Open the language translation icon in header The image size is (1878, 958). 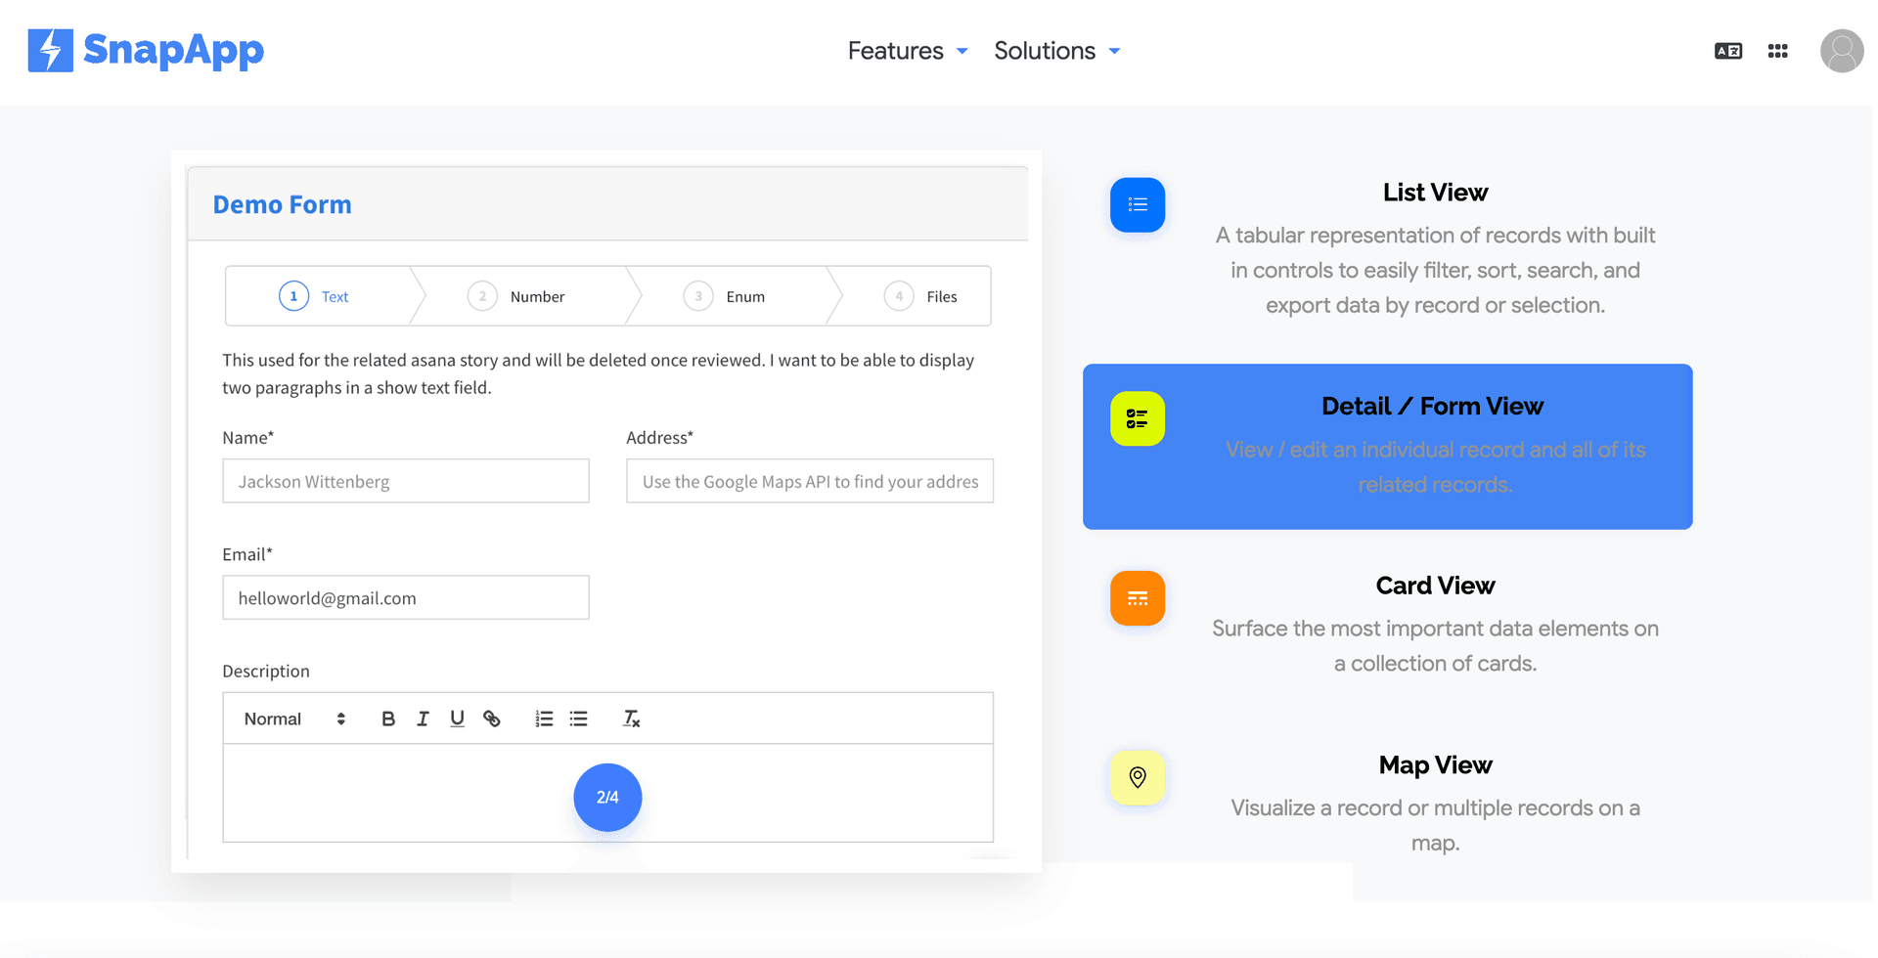[x=1728, y=51]
